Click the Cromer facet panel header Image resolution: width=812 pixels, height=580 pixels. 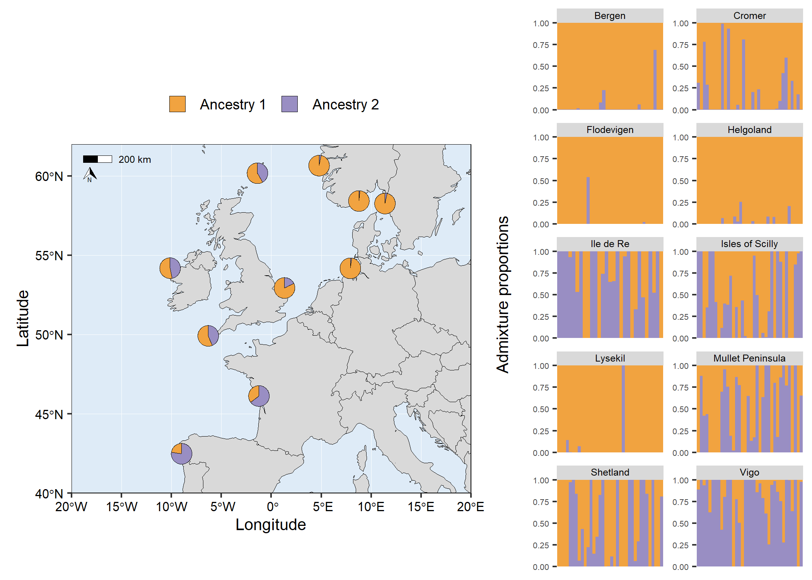coord(749,16)
